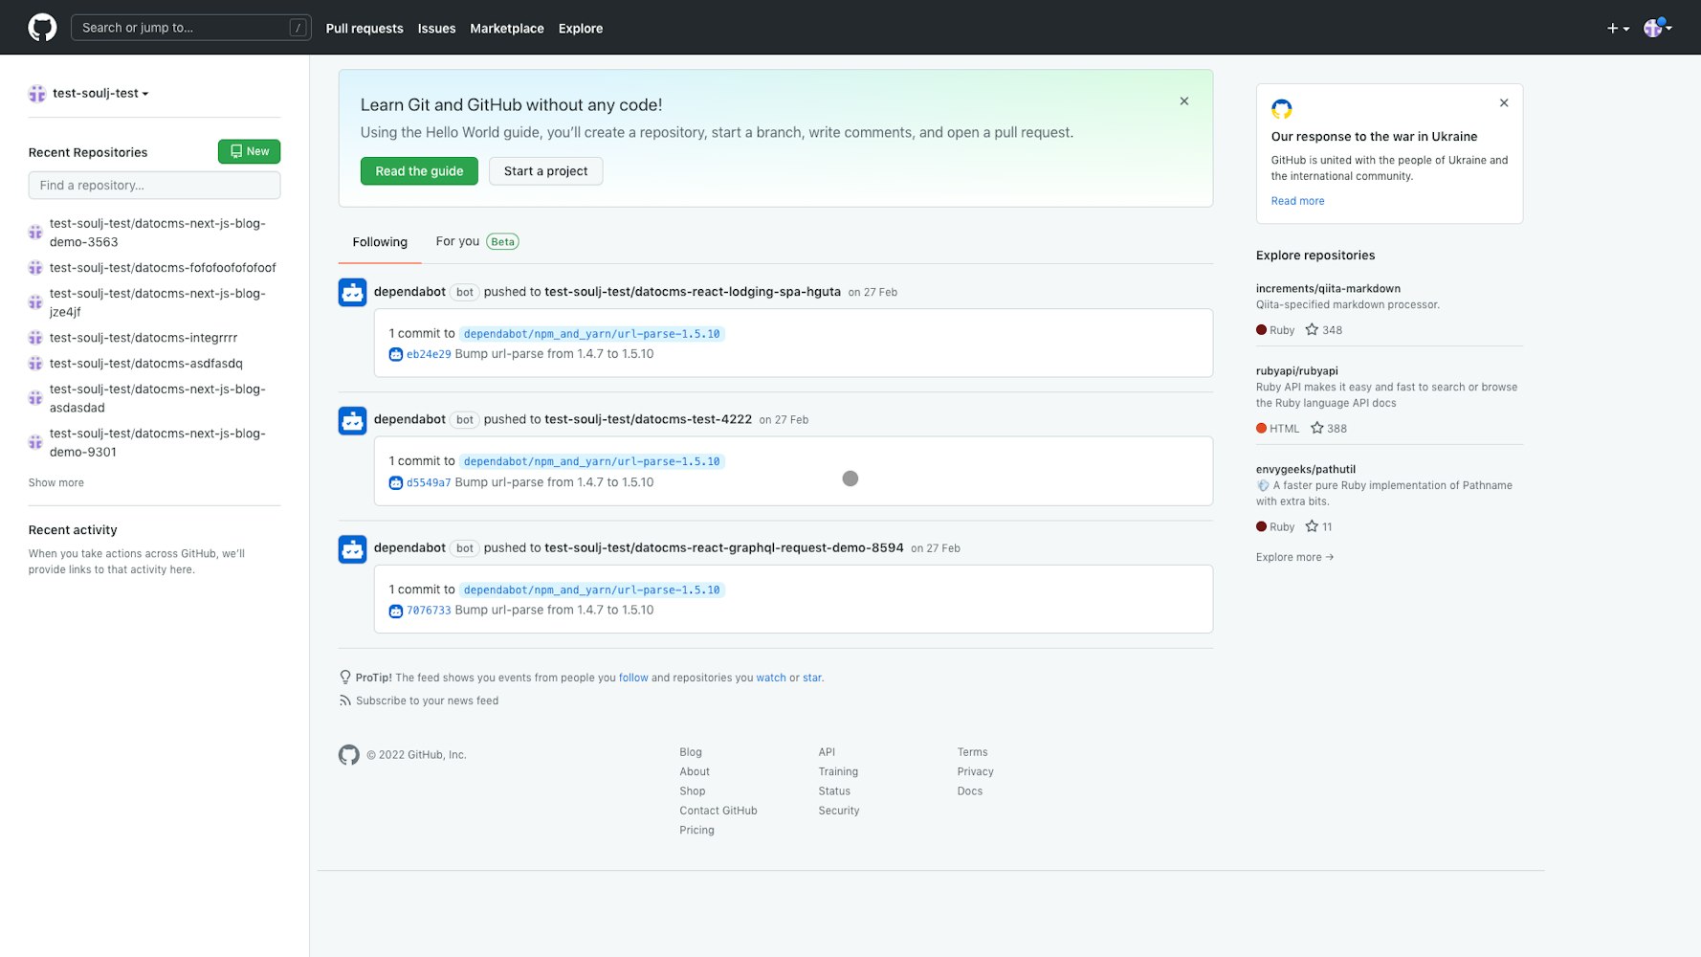Open Marketplace in top navigation
This screenshot has height=957, width=1701.
(507, 29)
